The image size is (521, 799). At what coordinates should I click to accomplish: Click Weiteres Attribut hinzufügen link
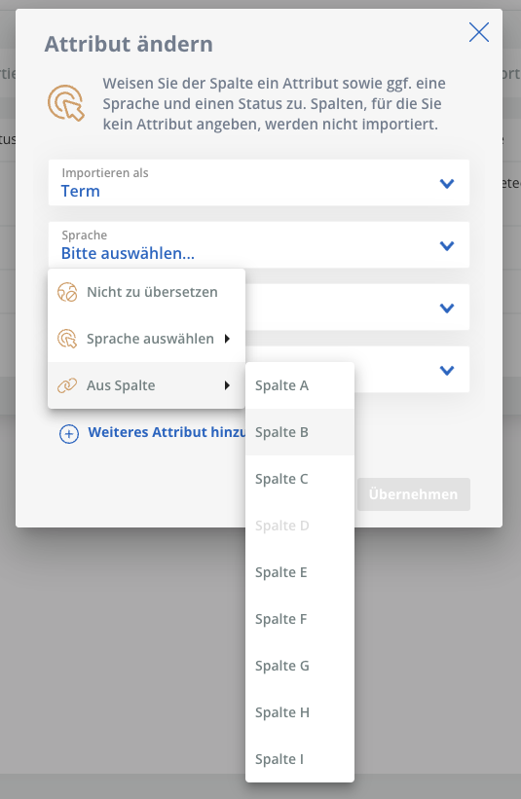coord(167,432)
